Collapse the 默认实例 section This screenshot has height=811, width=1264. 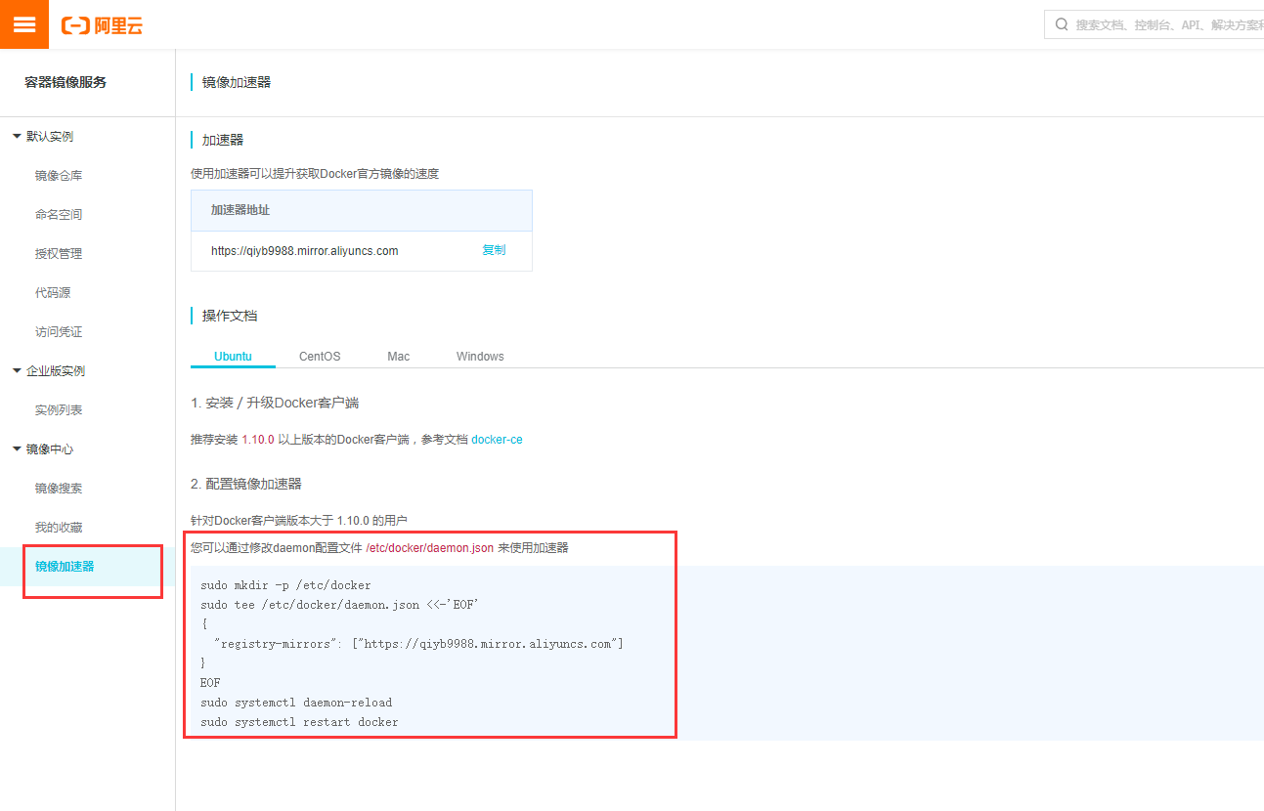pos(48,136)
